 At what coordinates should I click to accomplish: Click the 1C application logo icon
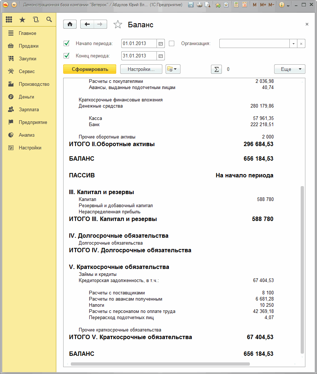click(x=5, y=5)
